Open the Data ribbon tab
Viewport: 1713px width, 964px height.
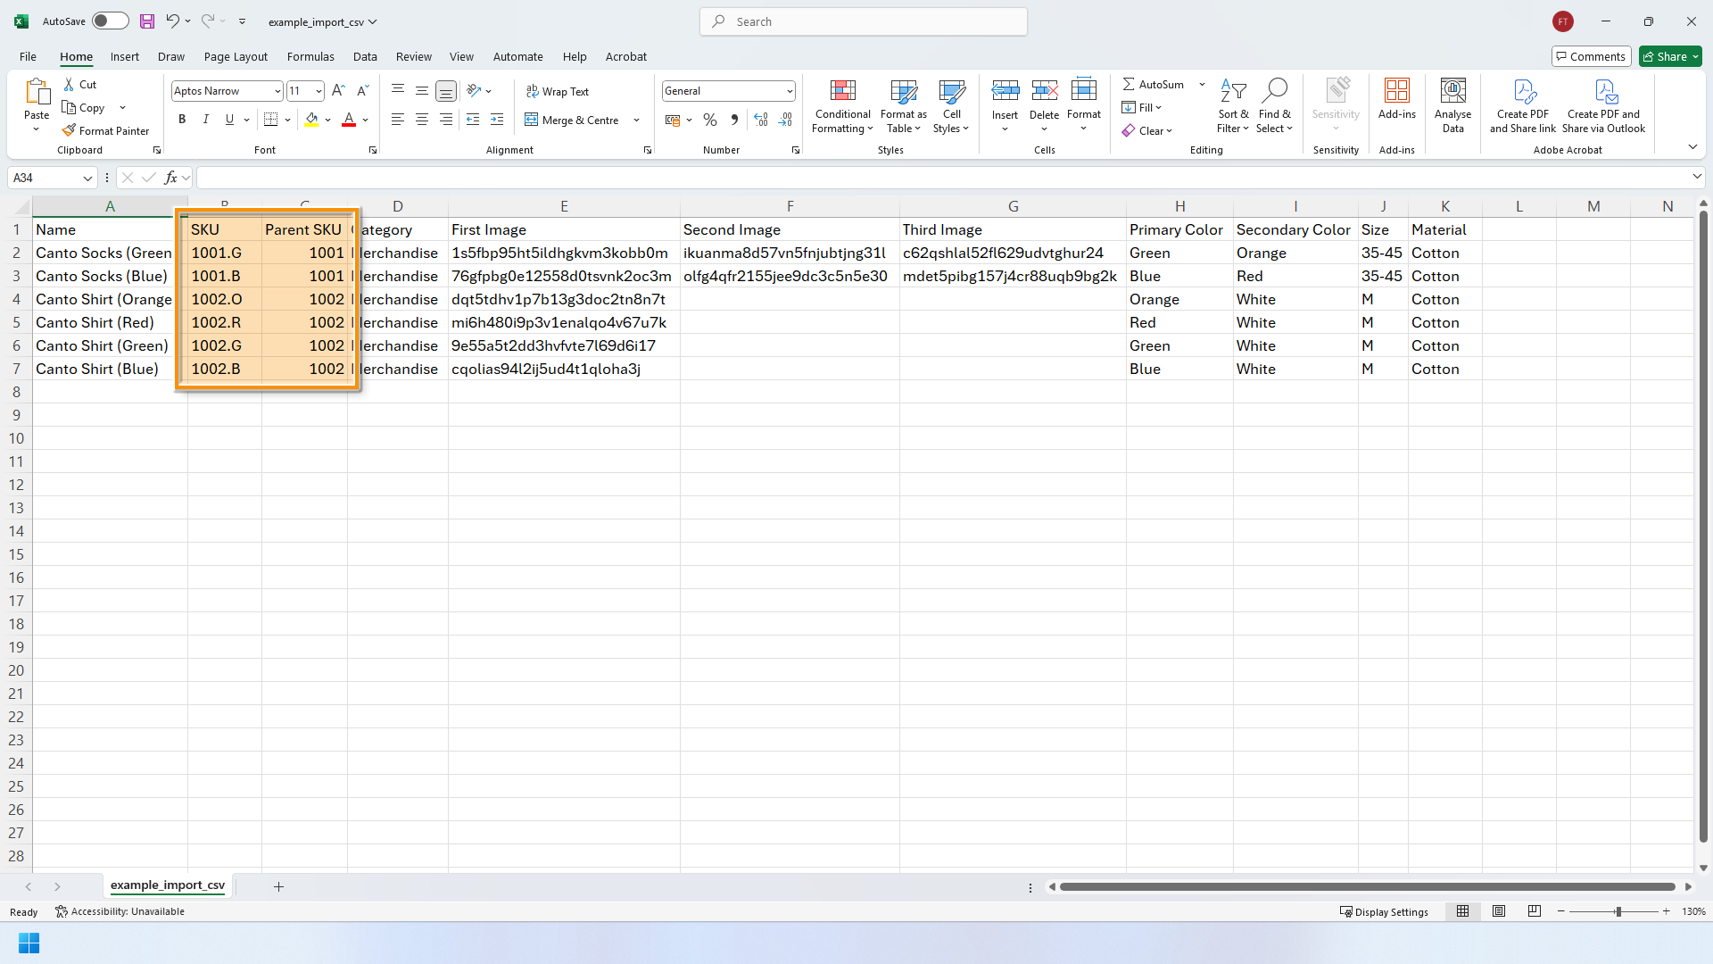365,56
